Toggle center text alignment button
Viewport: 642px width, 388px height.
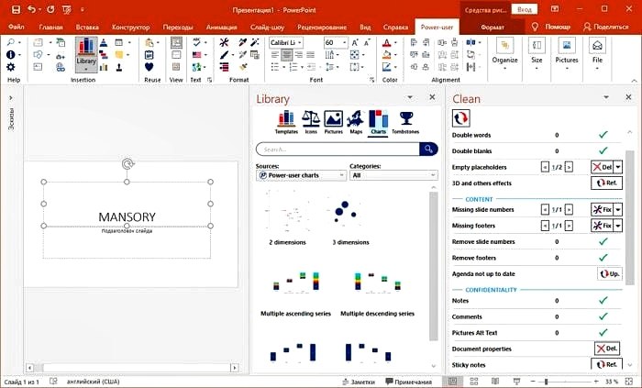tap(287, 55)
